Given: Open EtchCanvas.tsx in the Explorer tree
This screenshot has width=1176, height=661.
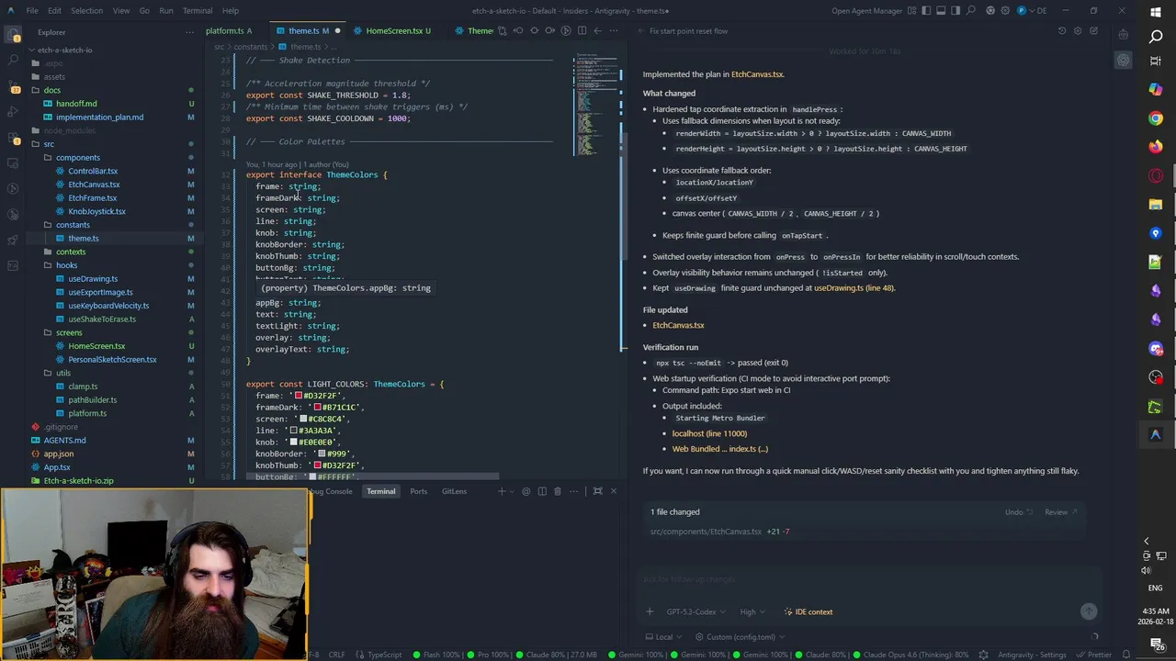Looking at the screenshot, I should pos(94,185).
